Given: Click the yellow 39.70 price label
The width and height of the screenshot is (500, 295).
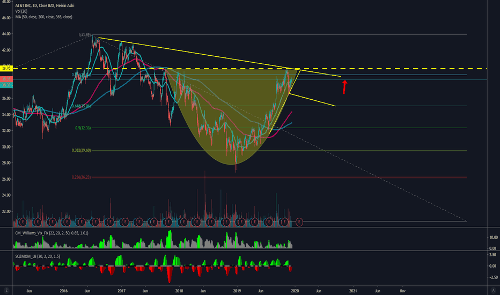Looking at the screenshot, I should (6, 68).
